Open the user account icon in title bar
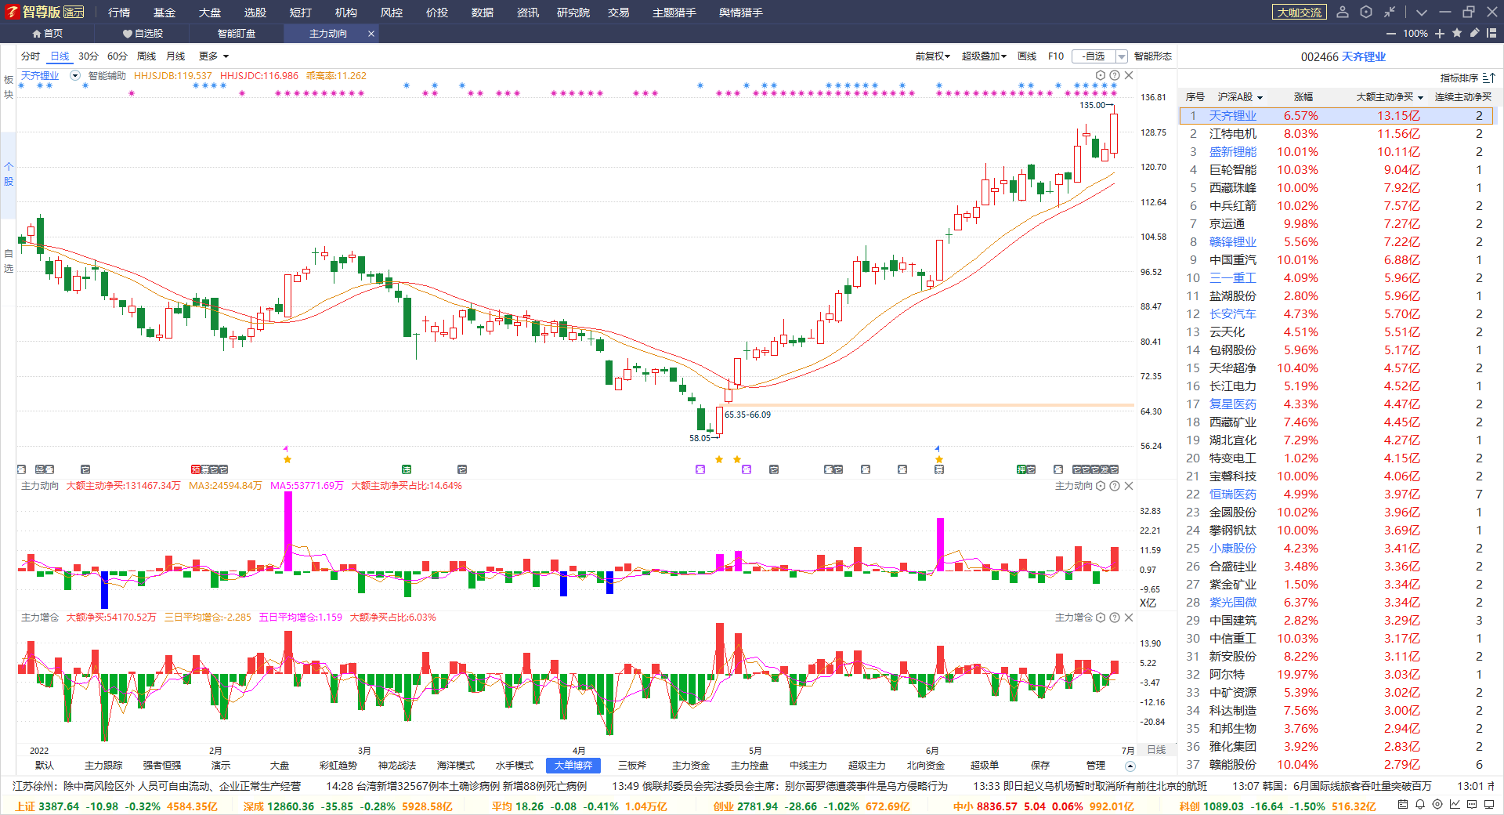The image size is (1504, 815). (x=1343, y=12)
